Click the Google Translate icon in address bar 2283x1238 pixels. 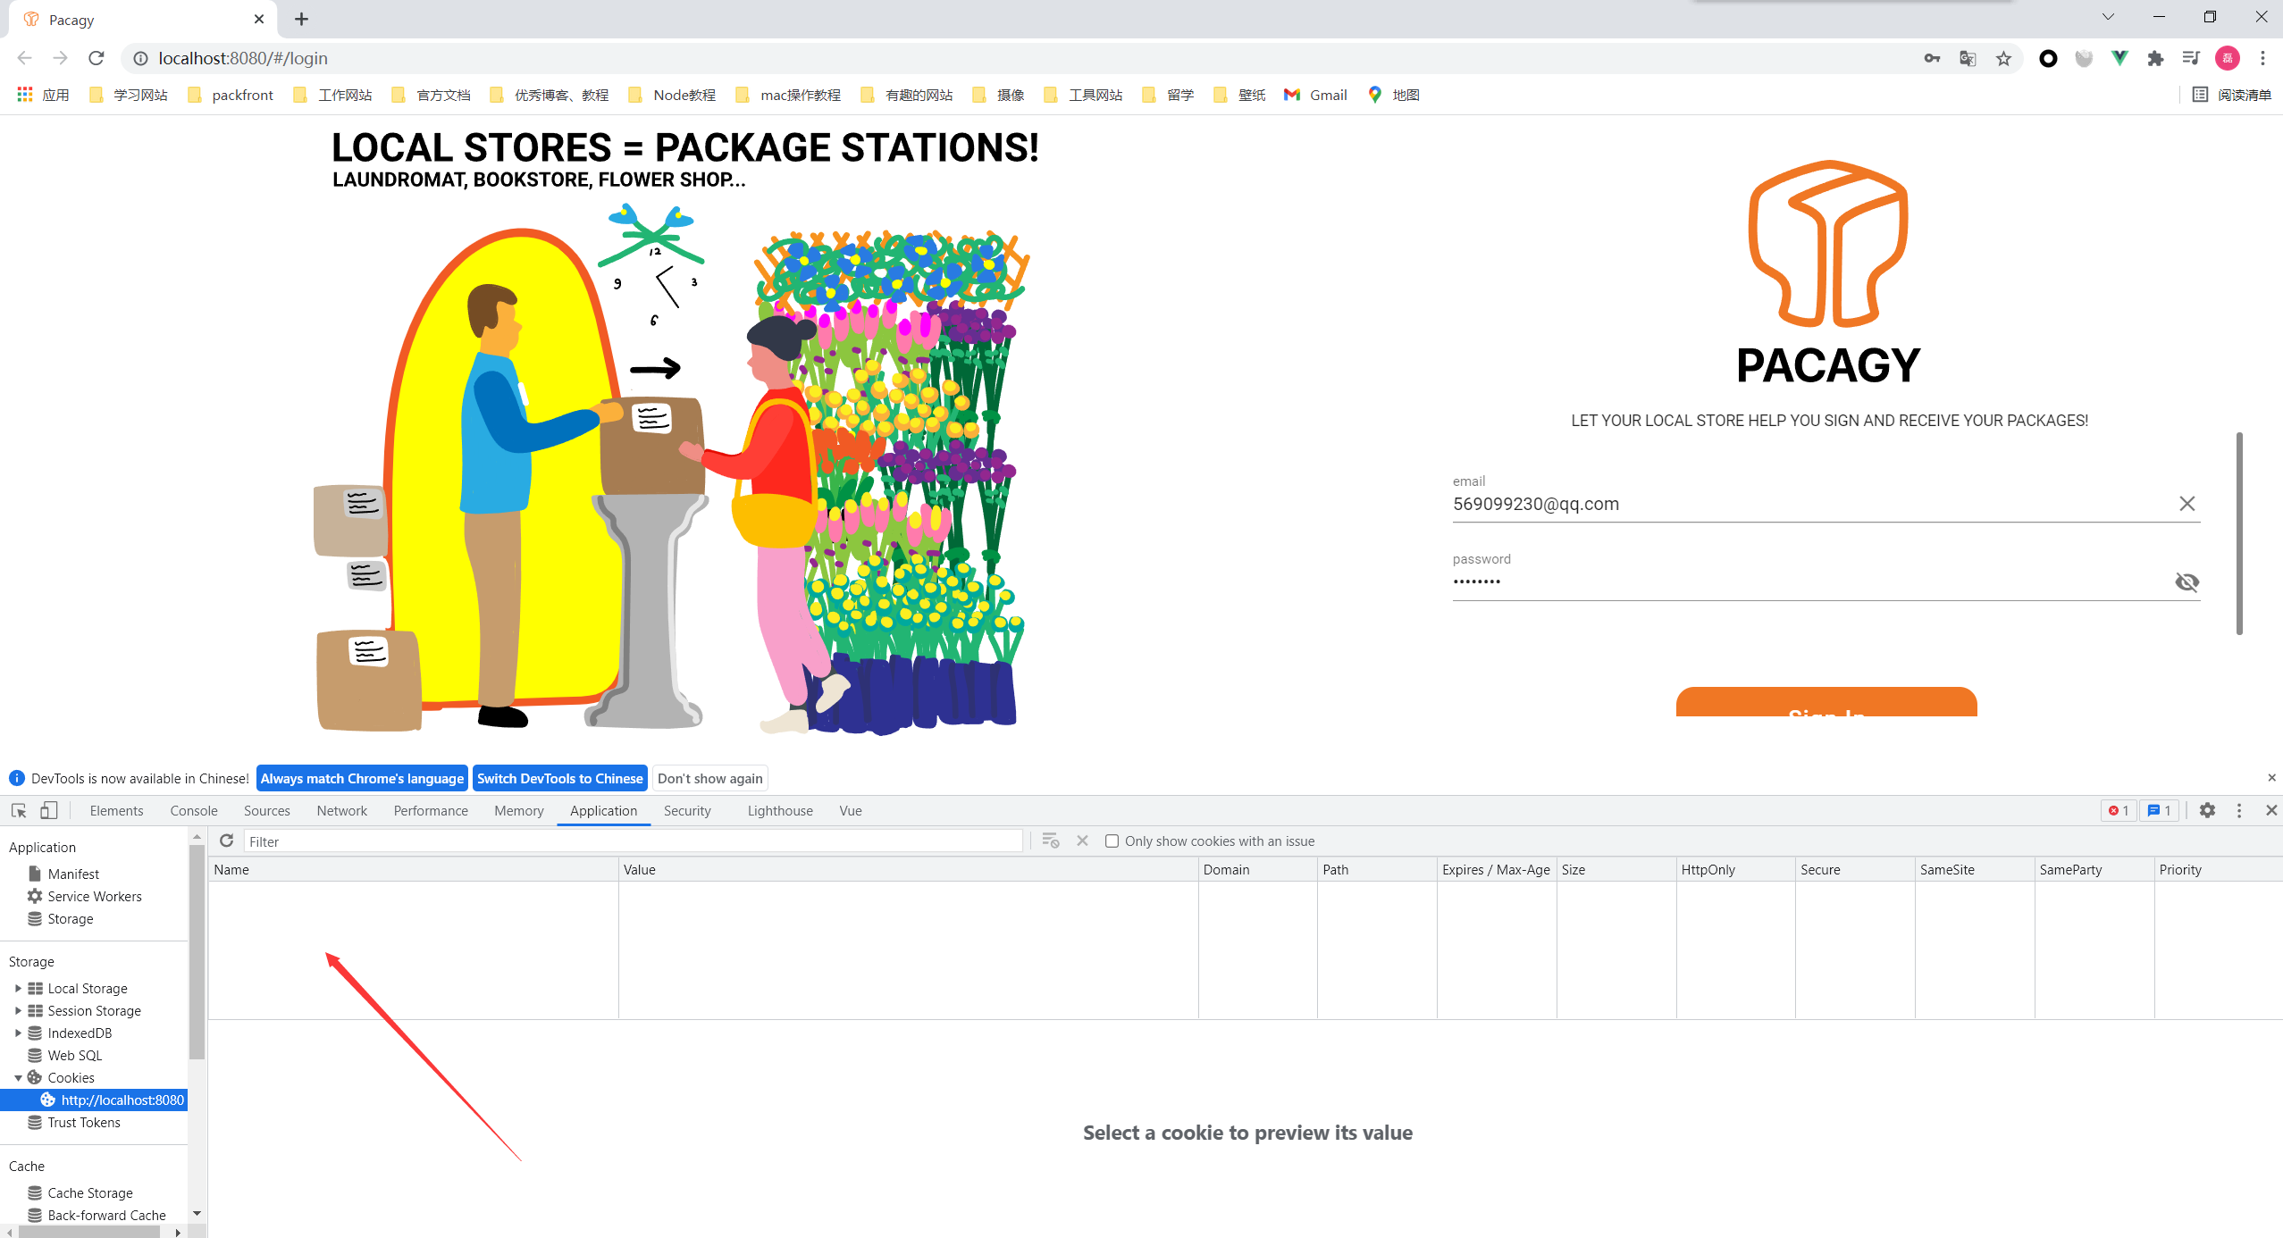(x=1968, y=58)
